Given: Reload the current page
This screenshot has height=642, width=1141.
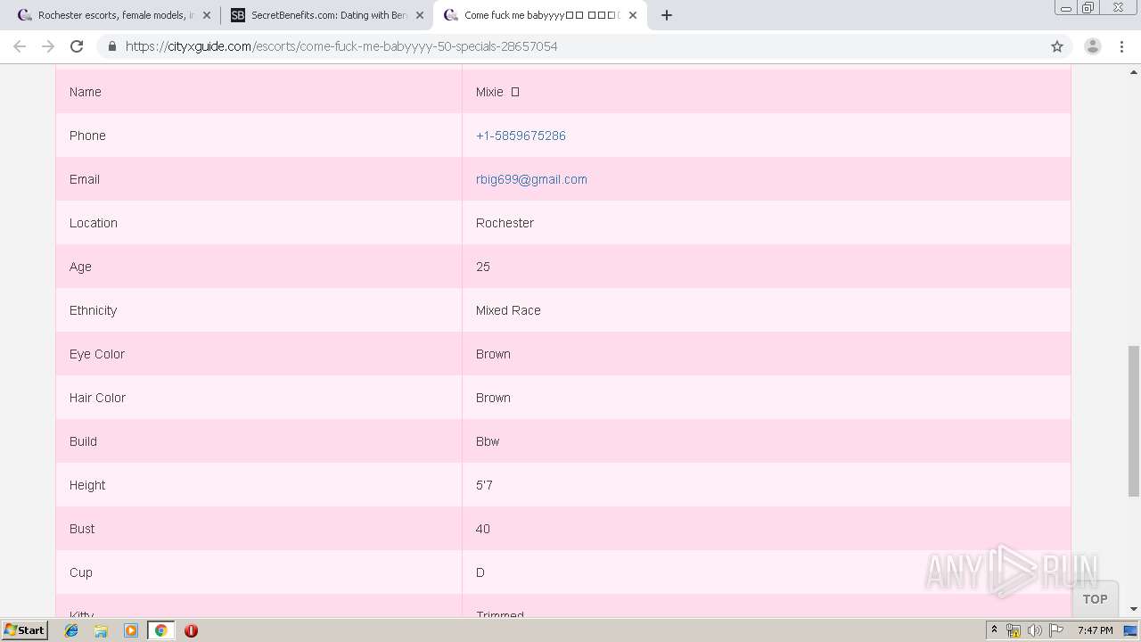Looking at the screenshot, I should (77, 46).
